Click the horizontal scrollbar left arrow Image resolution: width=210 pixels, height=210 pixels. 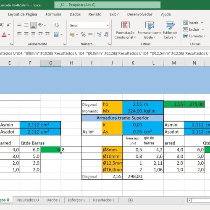click(189, 200)
